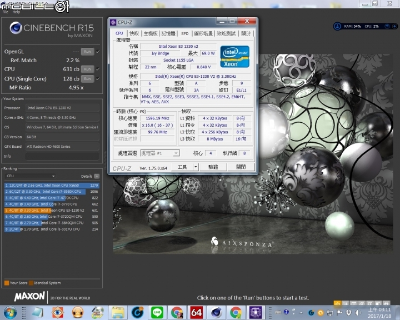The image size is (400, 320).
Task: Open the Action Center flag tray icon
Action: click(339, 312)
